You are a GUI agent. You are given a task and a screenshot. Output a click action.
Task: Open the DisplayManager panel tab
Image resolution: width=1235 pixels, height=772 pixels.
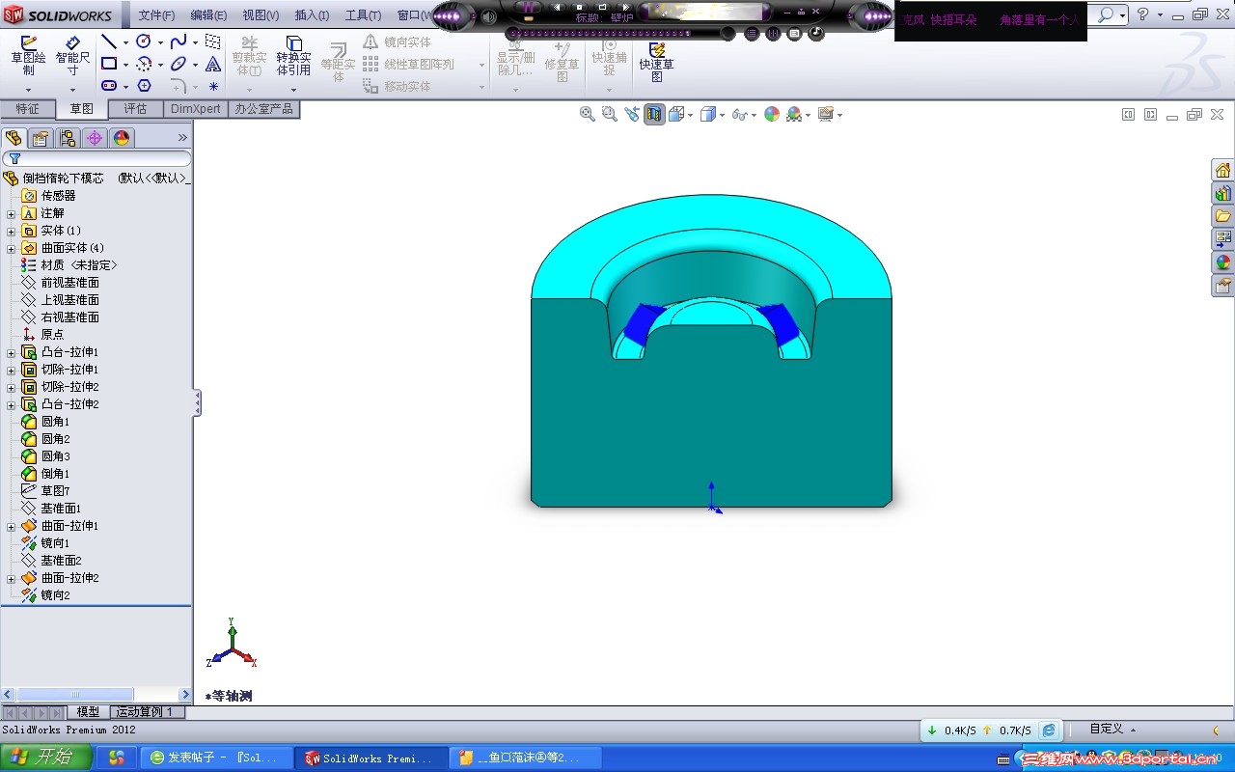[x=122, y=138]
